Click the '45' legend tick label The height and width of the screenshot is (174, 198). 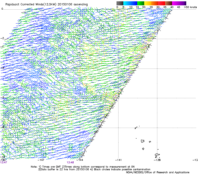tap(178, 7)
